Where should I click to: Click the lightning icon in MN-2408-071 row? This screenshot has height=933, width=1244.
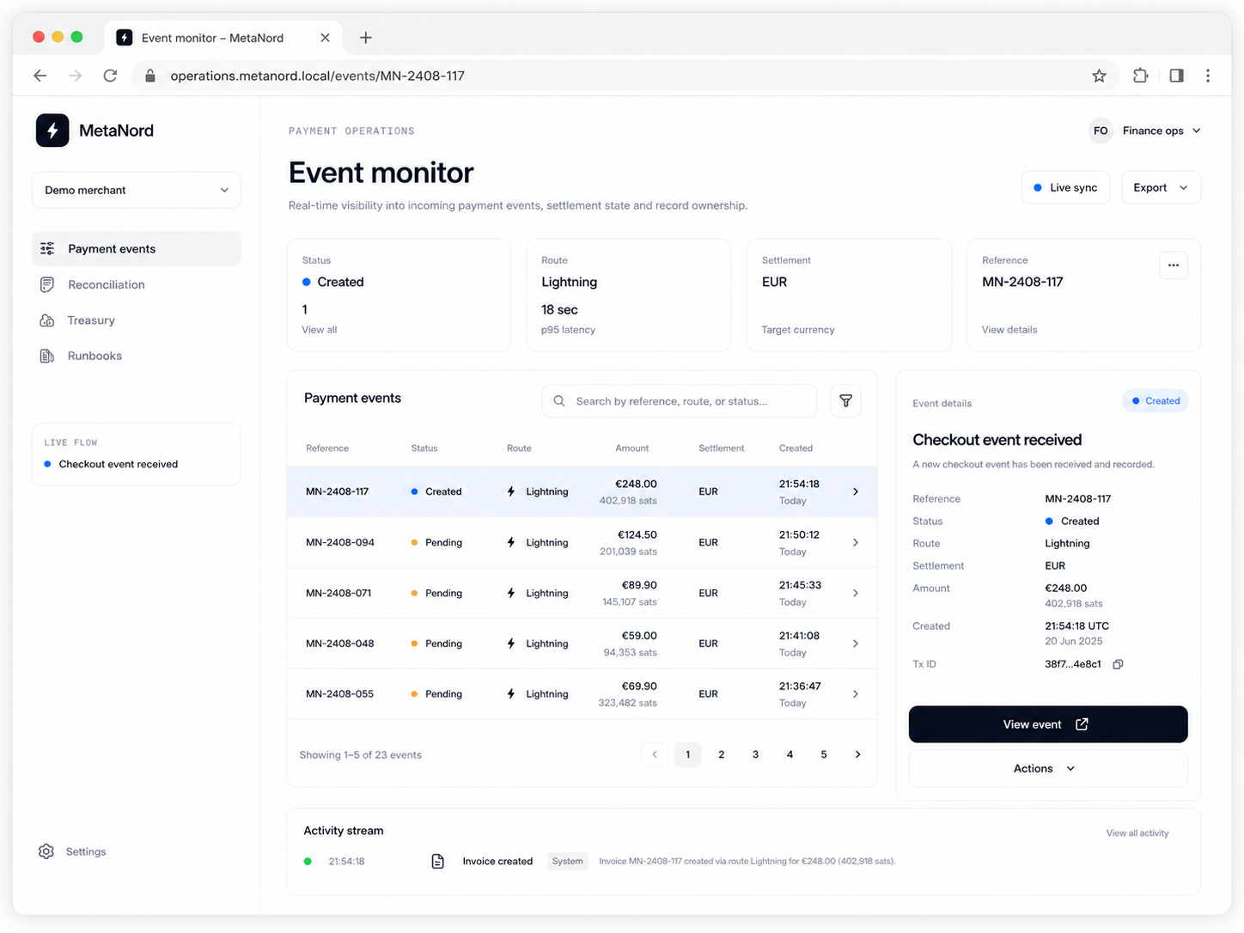(x=511, y=593)
